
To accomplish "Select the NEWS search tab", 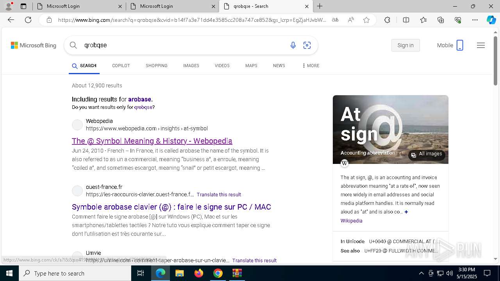I will point(279,66).
